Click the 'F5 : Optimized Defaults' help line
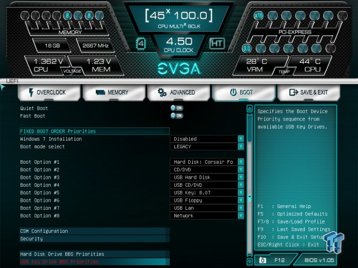The width and height of the screenshot is (358, 268). 293,214
